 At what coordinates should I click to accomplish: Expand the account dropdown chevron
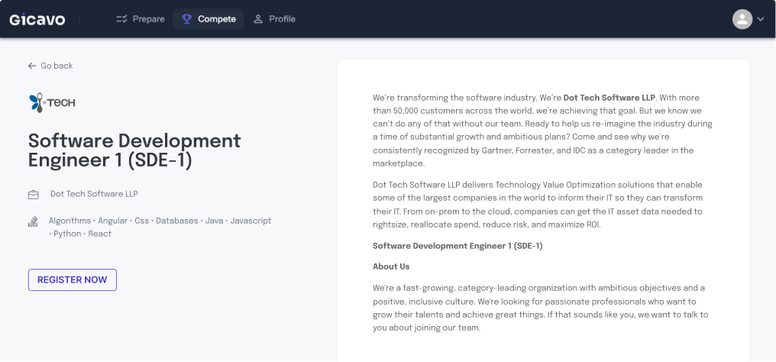coord(761,19)
